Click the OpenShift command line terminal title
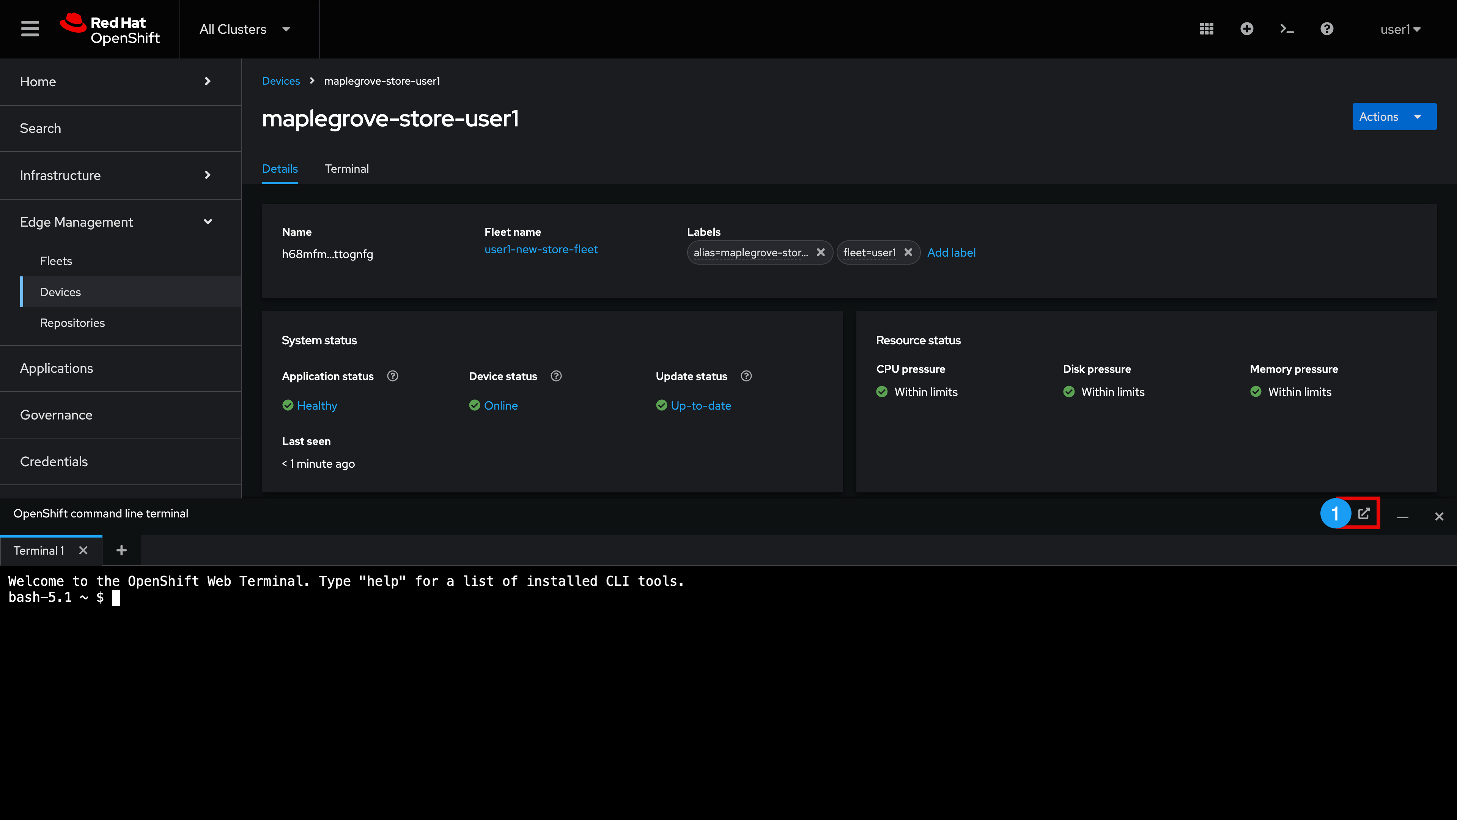The width and height of the screenshot is (1457, 820). point(101,513)
